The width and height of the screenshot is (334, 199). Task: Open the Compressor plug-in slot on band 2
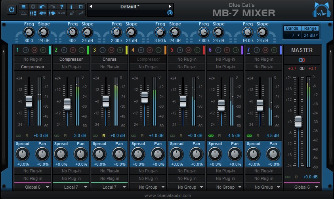point(71,59)
